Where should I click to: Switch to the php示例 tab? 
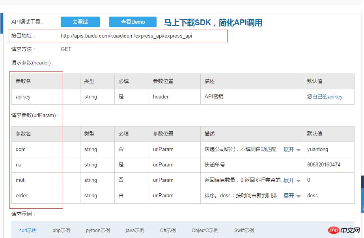tap(61, 230)
